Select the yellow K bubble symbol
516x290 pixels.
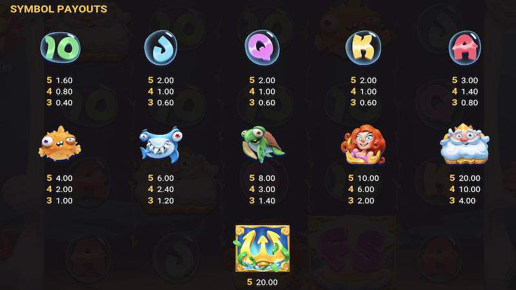click(x=363, y=48)
